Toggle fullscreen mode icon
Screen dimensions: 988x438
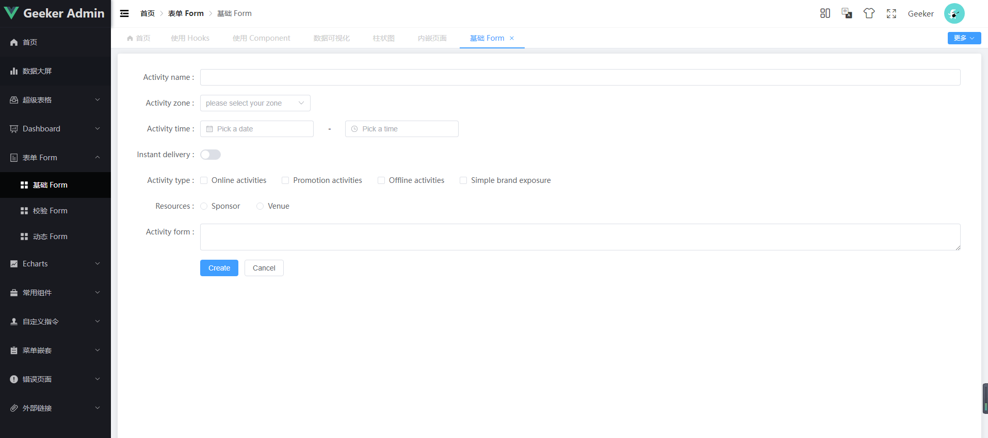[891, 13]
